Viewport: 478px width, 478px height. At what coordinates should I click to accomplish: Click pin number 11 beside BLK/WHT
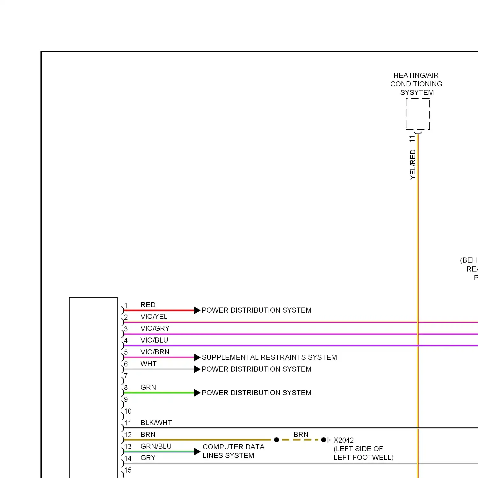tap(128, 423)
